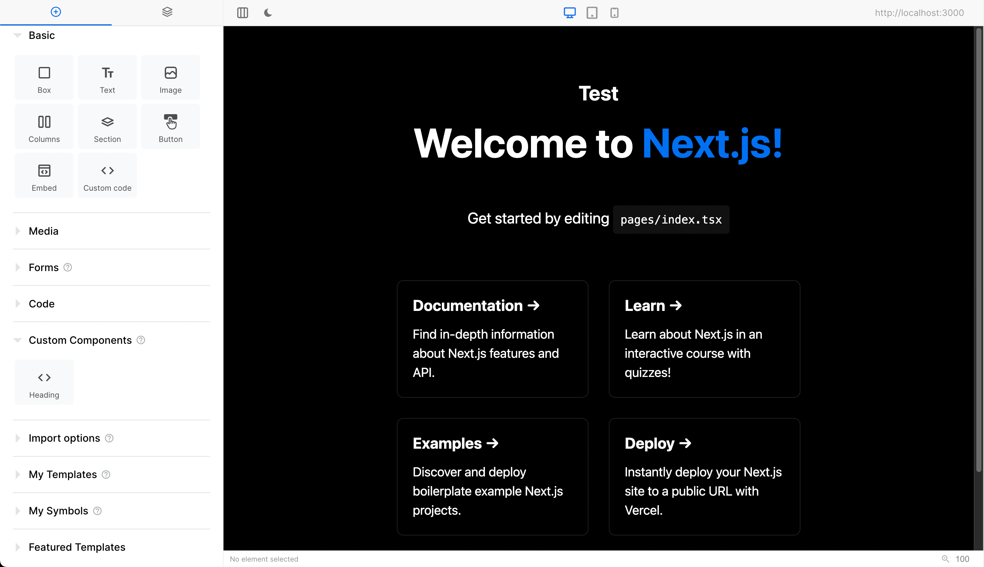Select the Custom code block
The width and height of the screenshot is (984, 567).
(x=107, y=175)
